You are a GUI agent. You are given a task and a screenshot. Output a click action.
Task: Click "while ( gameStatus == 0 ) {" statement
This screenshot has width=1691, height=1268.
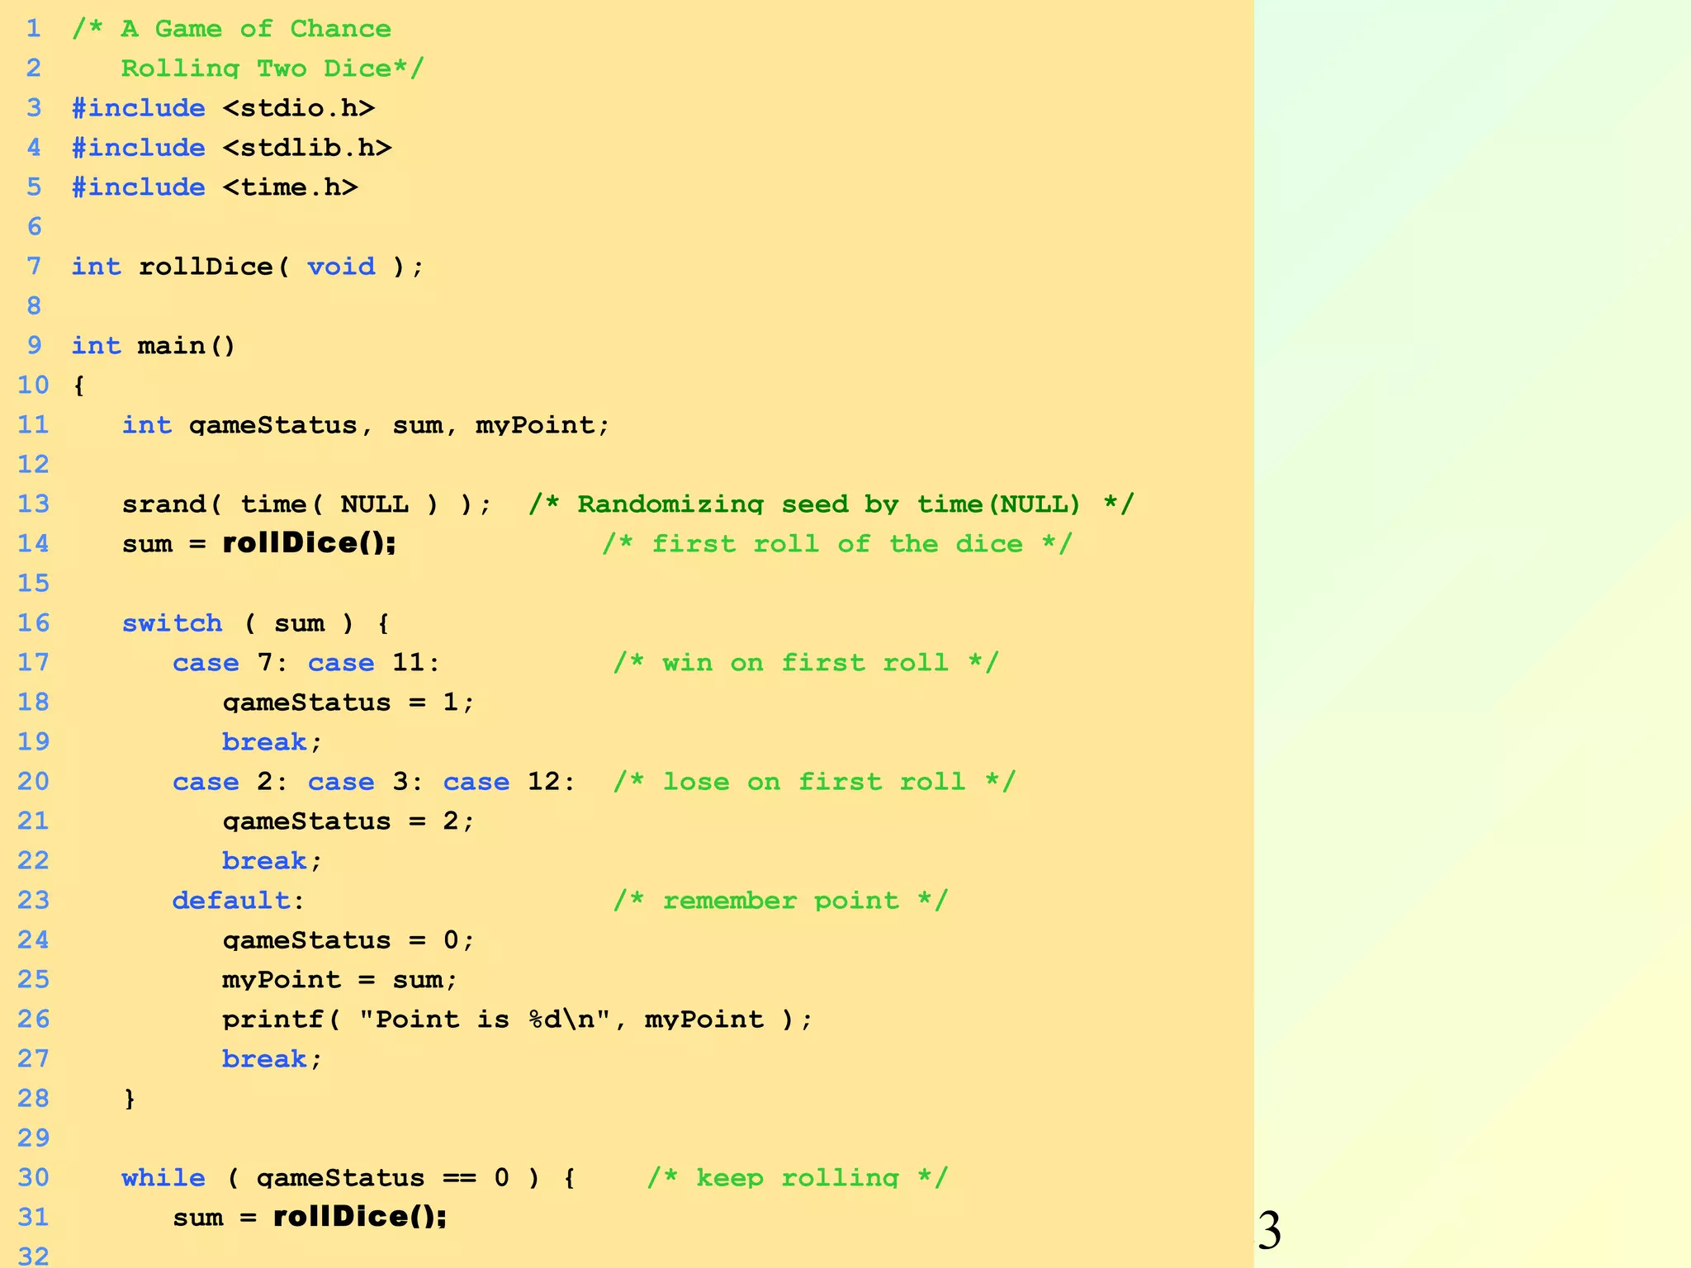pyautogui.click(x=349, y=1178)
